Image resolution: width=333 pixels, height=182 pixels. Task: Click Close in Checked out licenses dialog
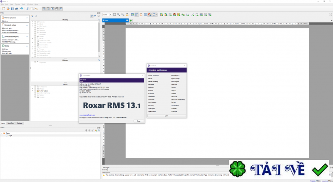(x=166, y=116)
